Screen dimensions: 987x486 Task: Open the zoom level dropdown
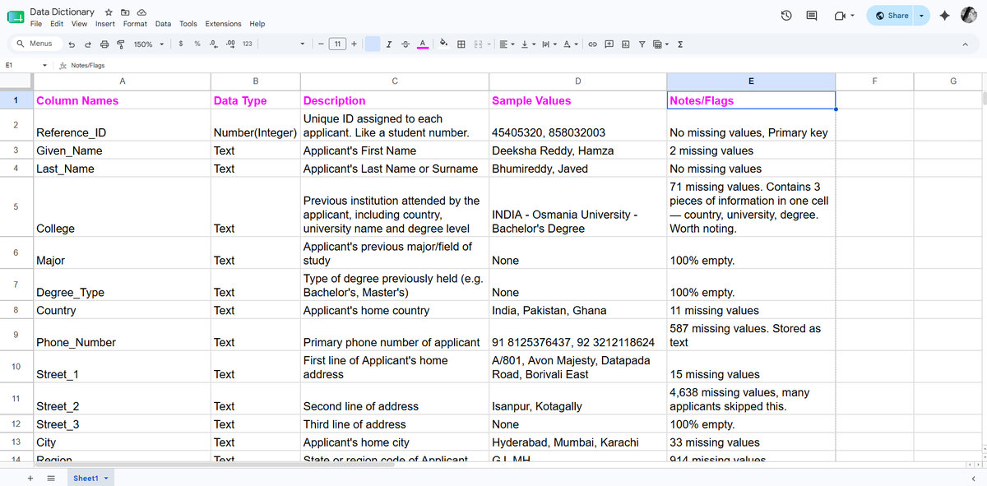149,44
